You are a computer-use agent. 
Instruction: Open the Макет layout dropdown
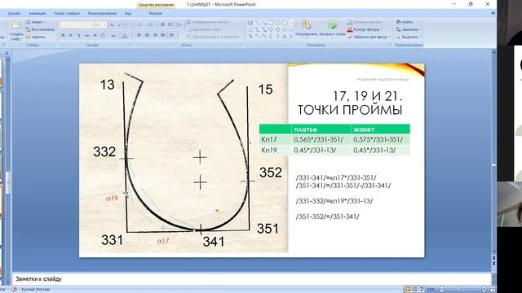click(36, 22)
